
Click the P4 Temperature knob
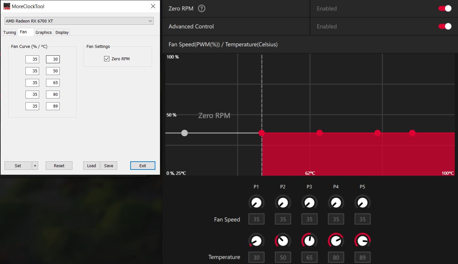click(336, 241)
